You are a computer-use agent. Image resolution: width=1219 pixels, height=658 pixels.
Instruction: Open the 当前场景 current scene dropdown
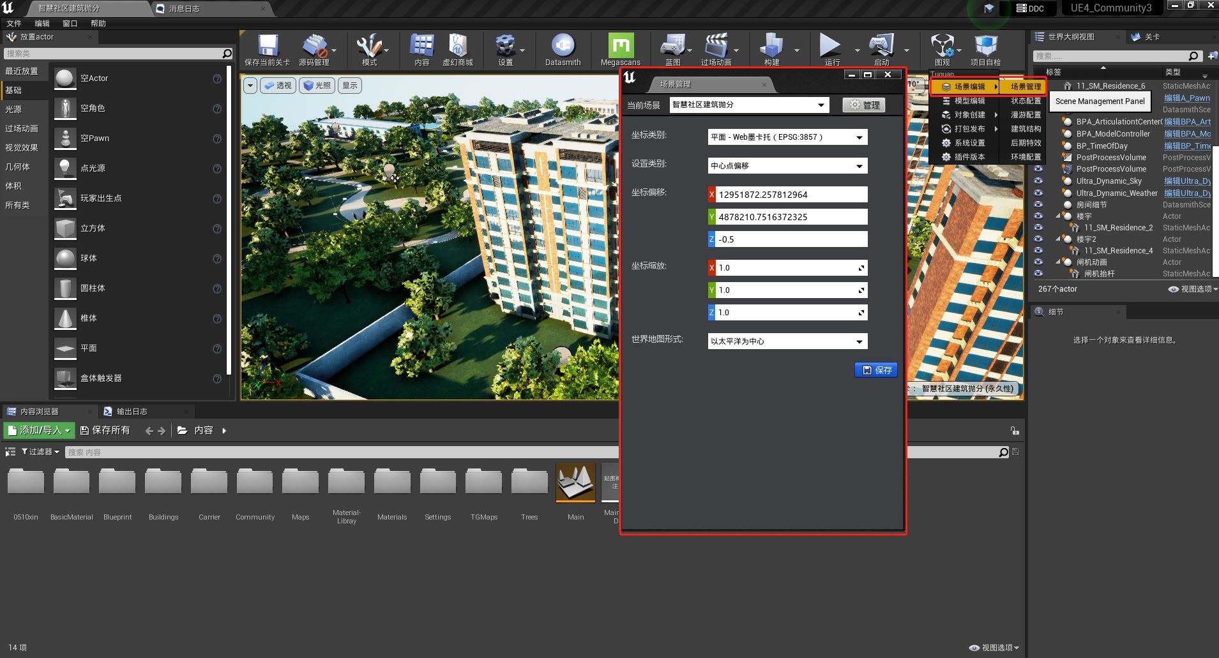(748, 105)
